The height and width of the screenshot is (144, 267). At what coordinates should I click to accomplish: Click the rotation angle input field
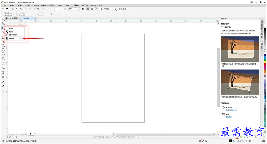point(41,14)
